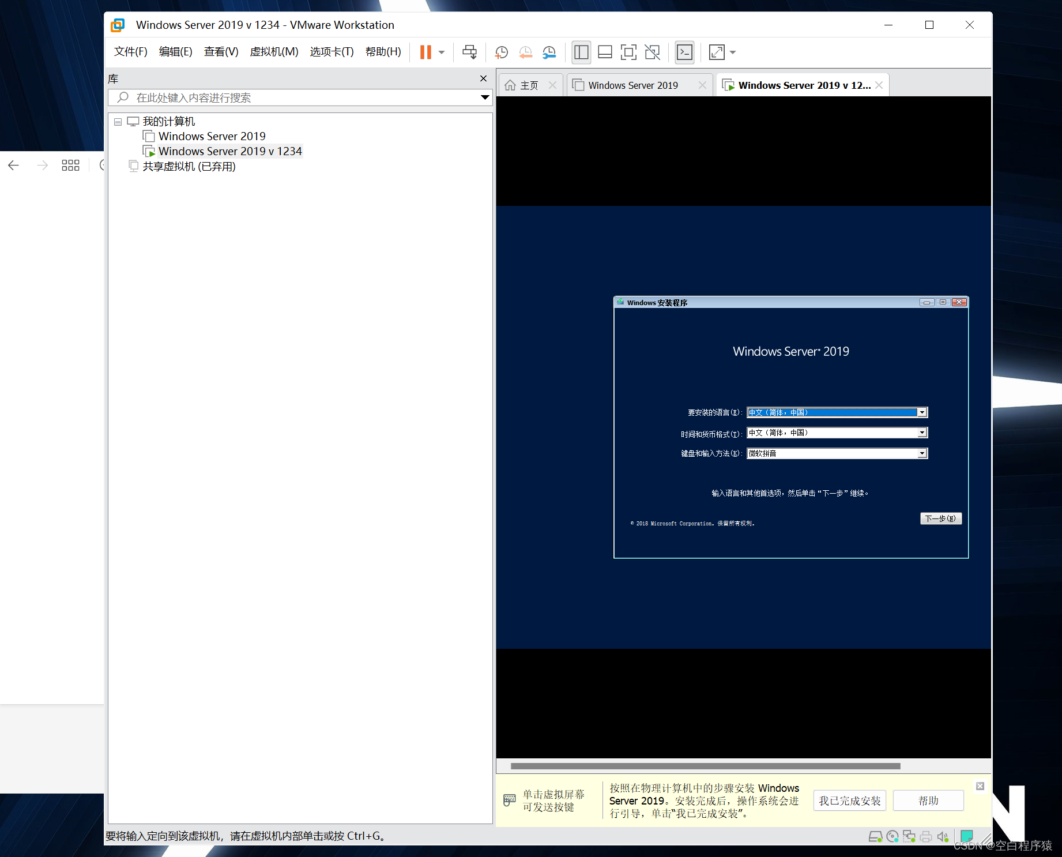Open the stretch display options dropdown
Viewport: 1062px width, 857px height.
tap(733, 52)
